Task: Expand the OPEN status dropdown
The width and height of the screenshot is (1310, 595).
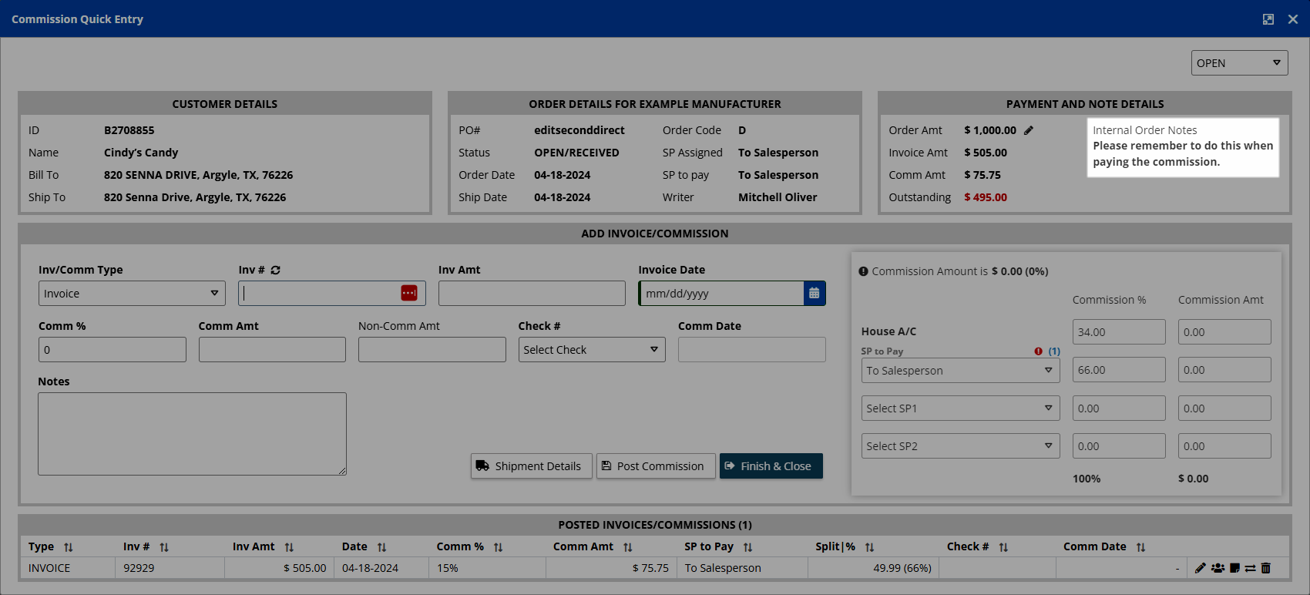Action: point(1238,63)
